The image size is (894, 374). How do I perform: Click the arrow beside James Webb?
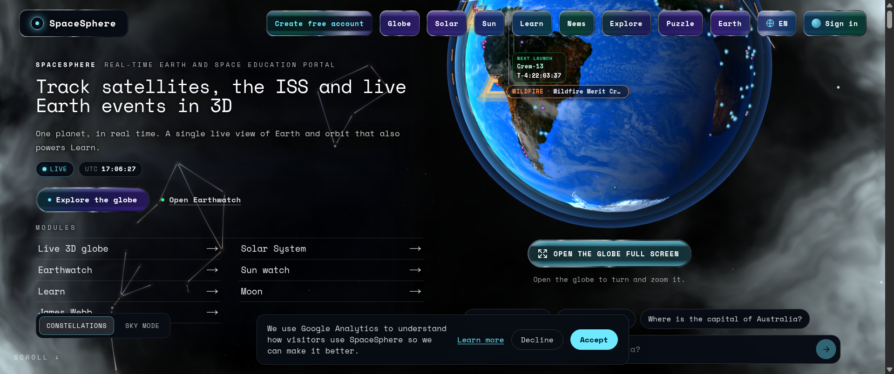point(212,312)
